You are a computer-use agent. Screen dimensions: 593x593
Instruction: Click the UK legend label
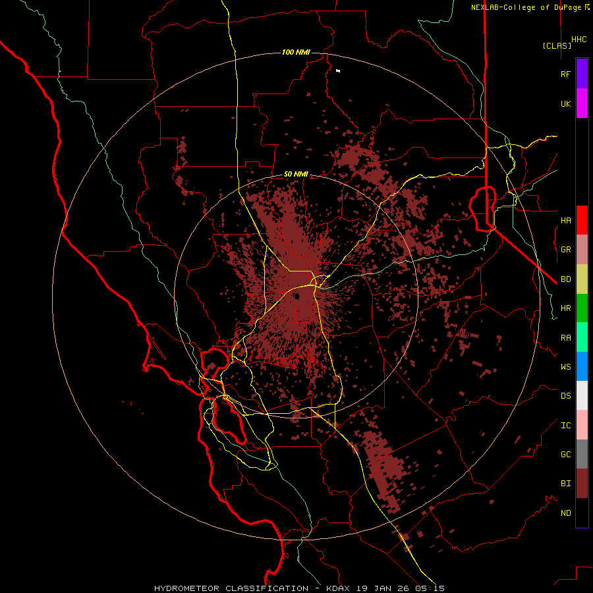coord(565,103)
